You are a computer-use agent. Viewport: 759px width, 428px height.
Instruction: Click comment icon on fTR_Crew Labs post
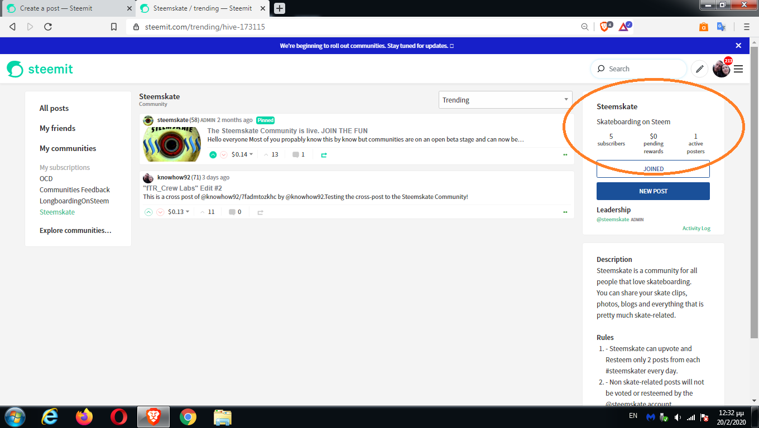coord(232,212)
